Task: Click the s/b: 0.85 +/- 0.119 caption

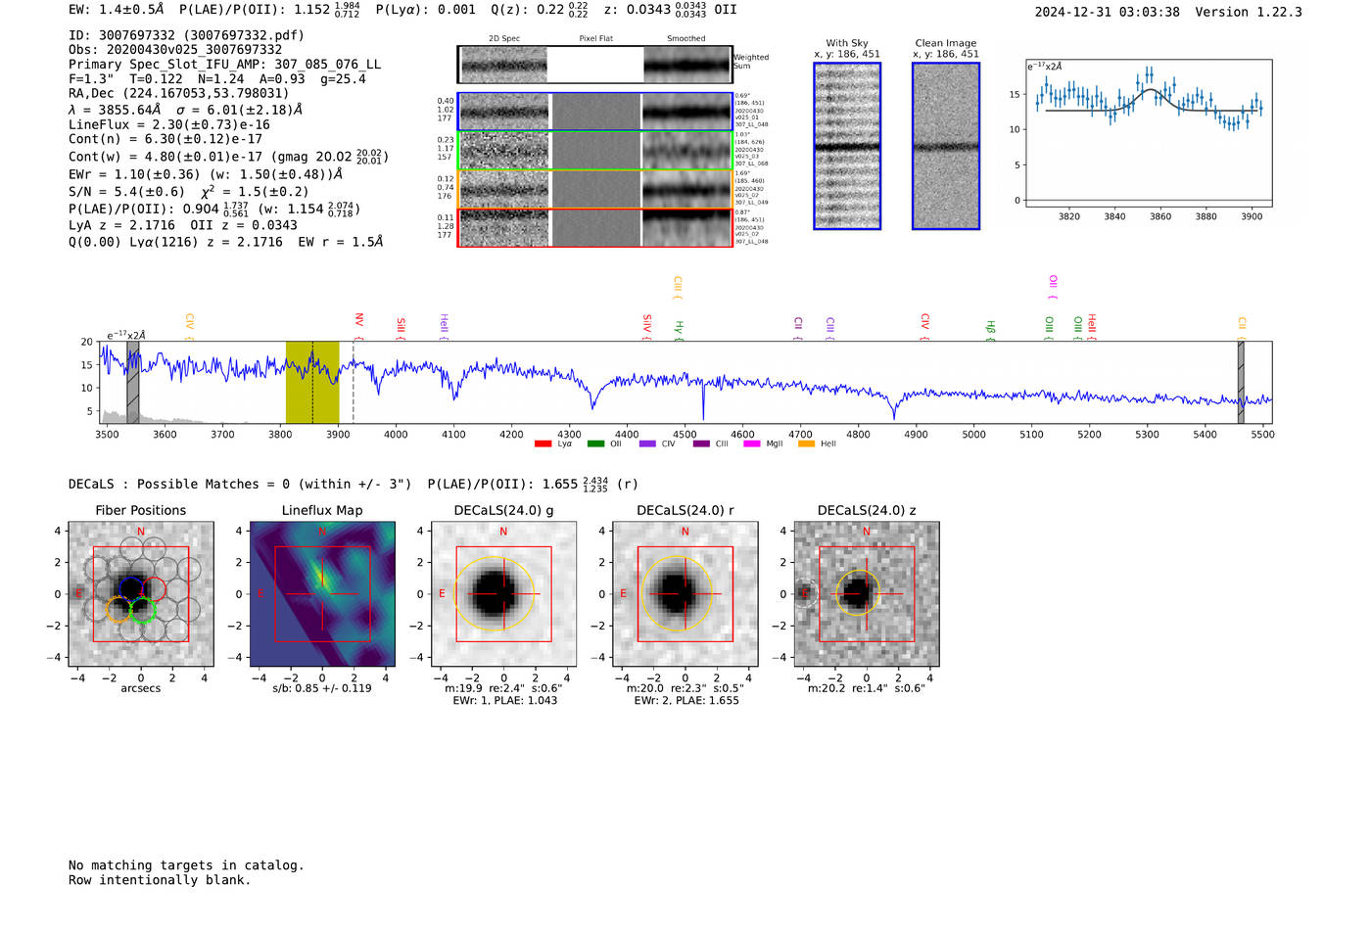Action: click(x=322, y=688)
